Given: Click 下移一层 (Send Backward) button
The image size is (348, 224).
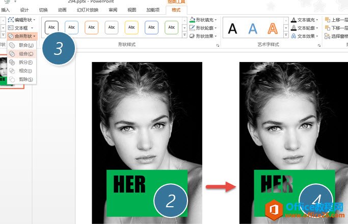Looking at the screenshot, I should pos(336,28).
